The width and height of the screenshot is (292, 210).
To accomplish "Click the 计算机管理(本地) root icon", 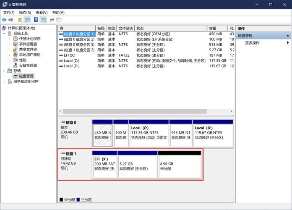I will 4,28.
